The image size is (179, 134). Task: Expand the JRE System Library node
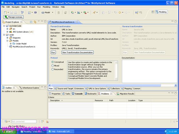pyautogui.click(x=7, y=32)
